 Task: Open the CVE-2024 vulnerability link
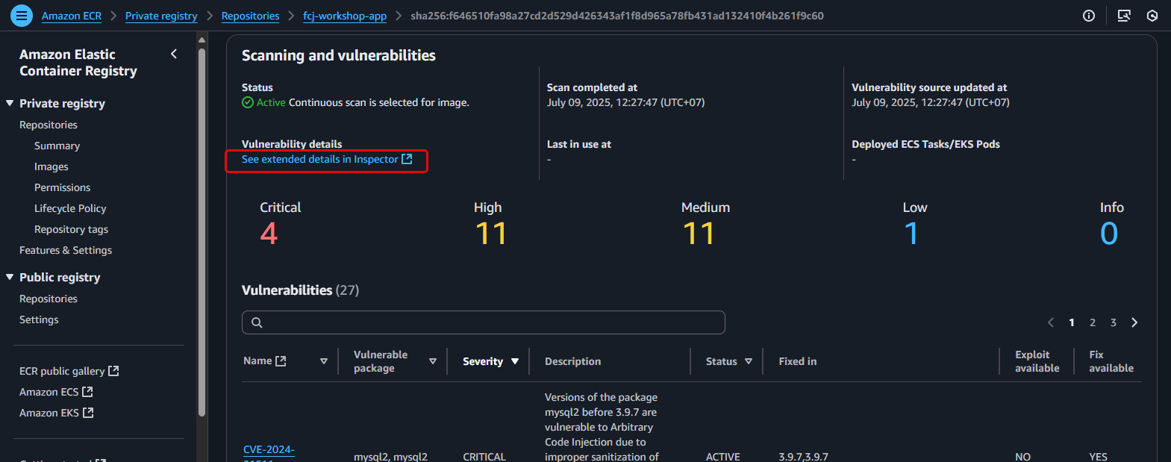click(269, 449)
